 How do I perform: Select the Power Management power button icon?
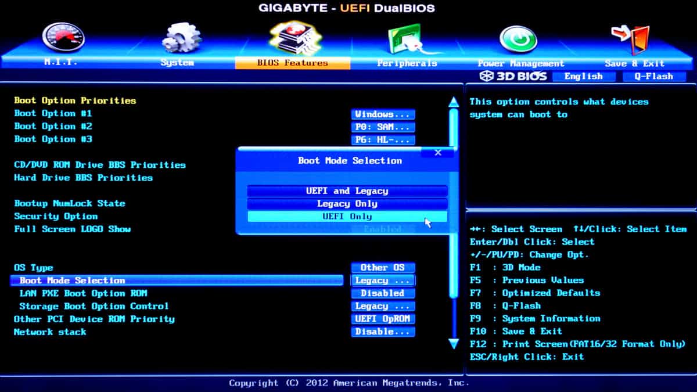(x=517, y=38)
